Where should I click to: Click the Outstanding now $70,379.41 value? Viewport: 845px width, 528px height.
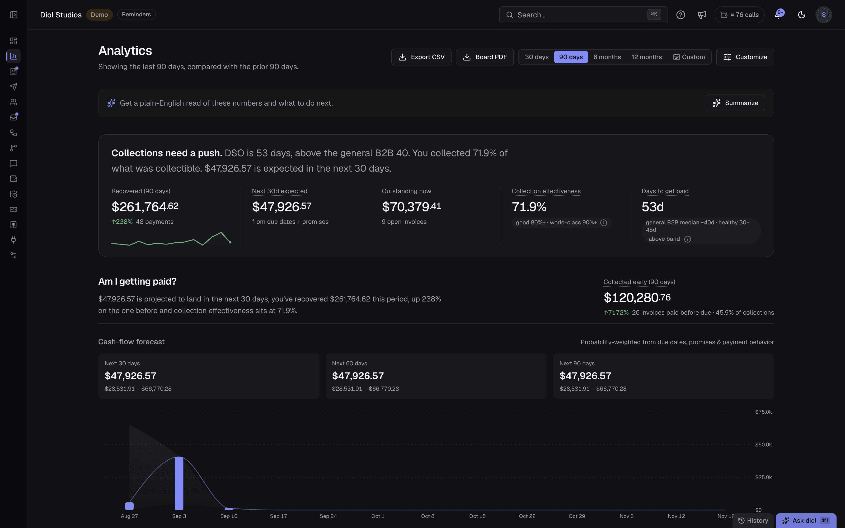[411, 207]
